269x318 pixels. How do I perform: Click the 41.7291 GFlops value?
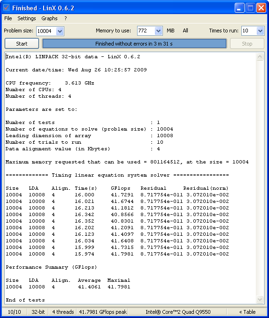point(122,194)
